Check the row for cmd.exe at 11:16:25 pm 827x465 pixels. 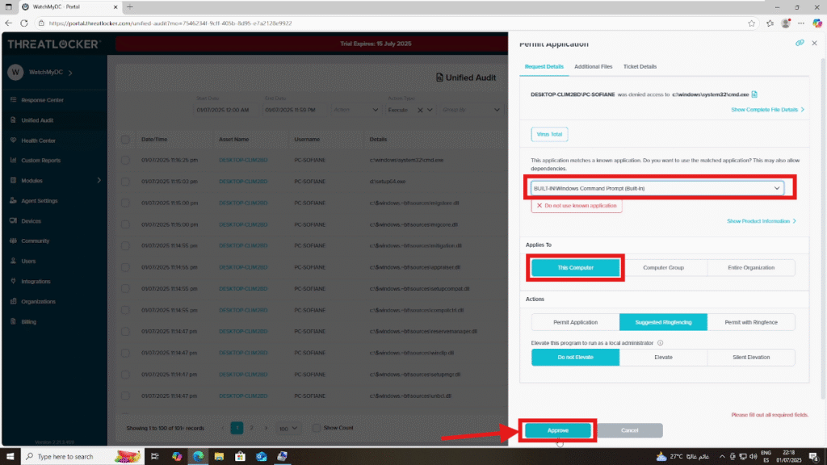125,161
